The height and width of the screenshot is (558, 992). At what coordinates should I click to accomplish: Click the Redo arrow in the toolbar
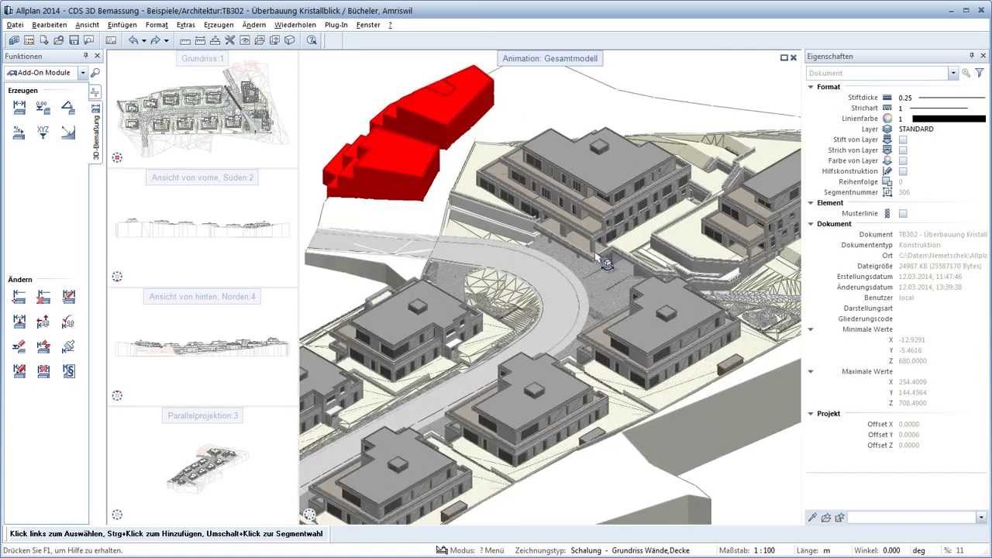(155, 40)
